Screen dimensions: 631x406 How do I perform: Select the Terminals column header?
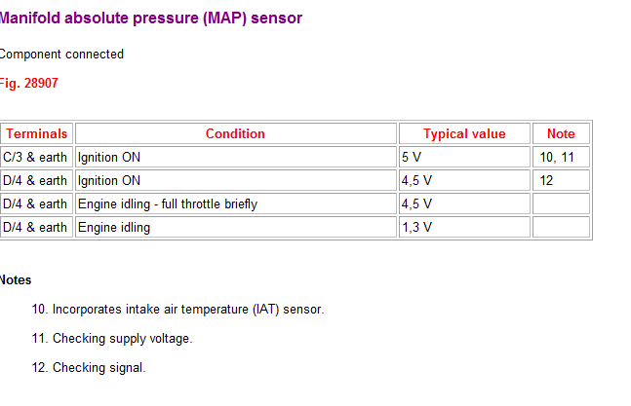(36, 133)
